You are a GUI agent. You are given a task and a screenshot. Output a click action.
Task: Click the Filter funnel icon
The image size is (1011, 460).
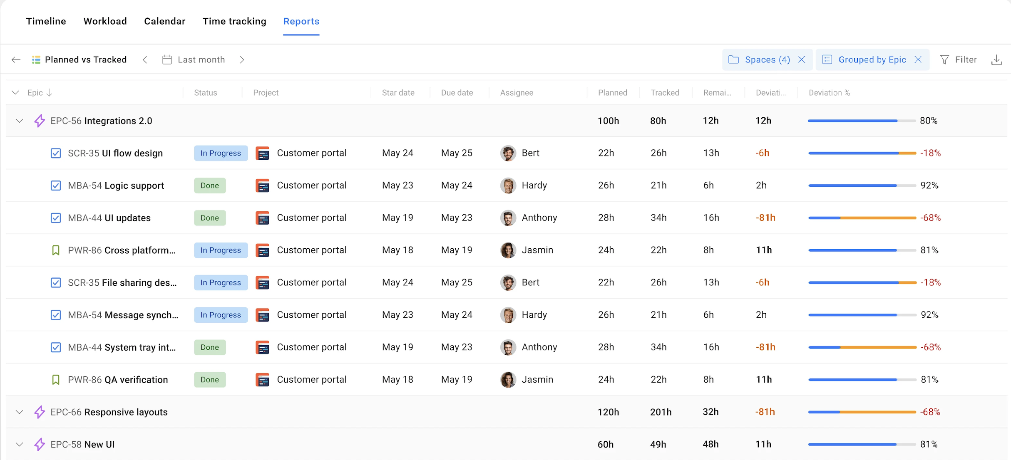pos(944,60)
